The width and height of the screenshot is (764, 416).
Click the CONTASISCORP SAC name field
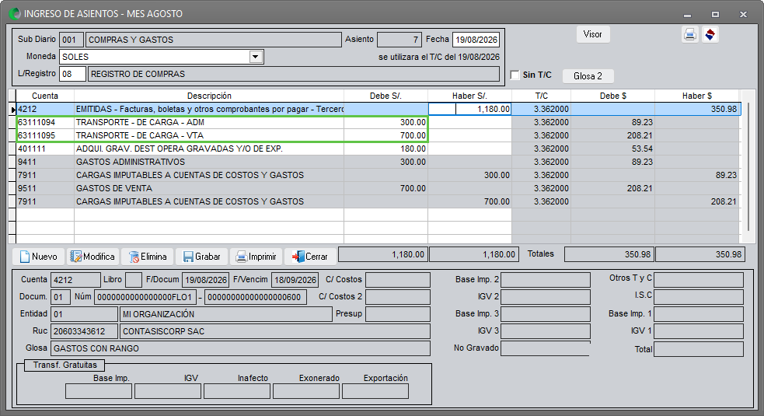pos(275,331)
